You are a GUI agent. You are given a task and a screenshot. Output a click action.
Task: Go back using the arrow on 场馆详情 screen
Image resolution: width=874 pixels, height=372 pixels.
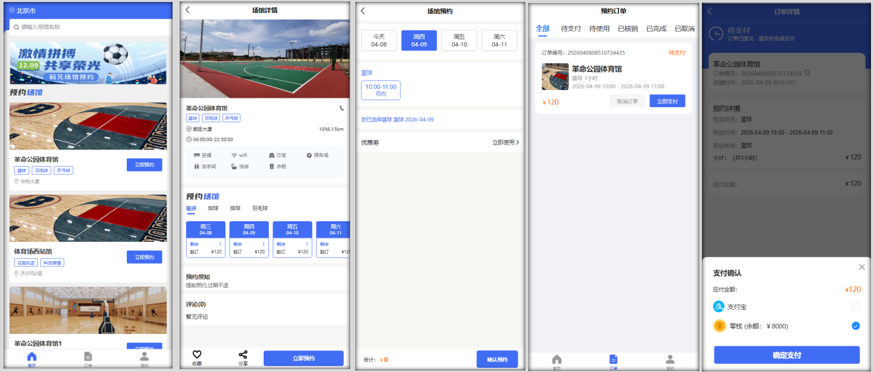pyautogui.click(x=188, y=10)
